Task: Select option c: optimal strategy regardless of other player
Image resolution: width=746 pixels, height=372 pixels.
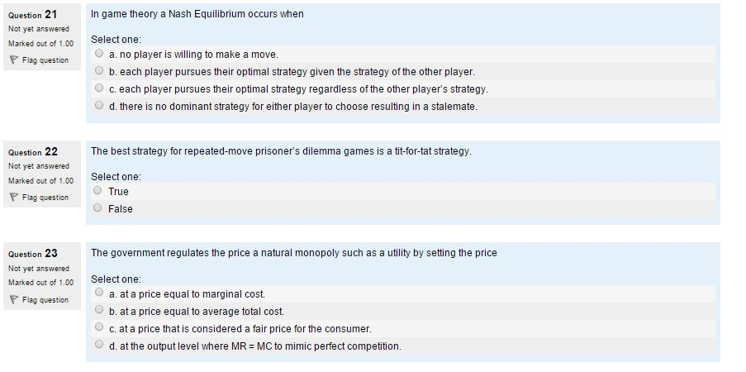Action: (x=99, y=88)
